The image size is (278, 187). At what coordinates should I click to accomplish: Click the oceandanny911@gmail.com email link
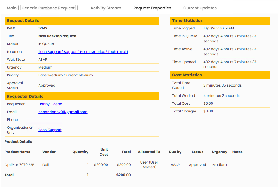63,112
